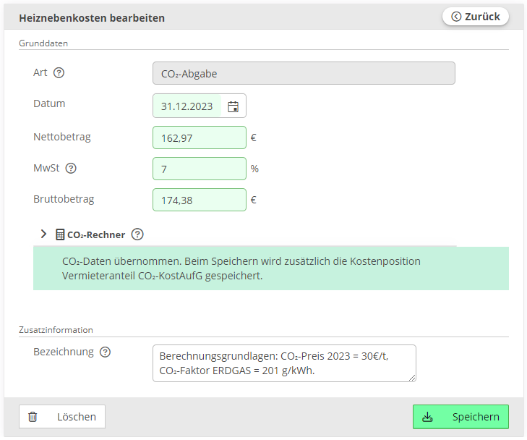Click the circled arrow icon in Zurück
Image resolution: width=527 pixels, height=440 pixels.
point(456,17)
